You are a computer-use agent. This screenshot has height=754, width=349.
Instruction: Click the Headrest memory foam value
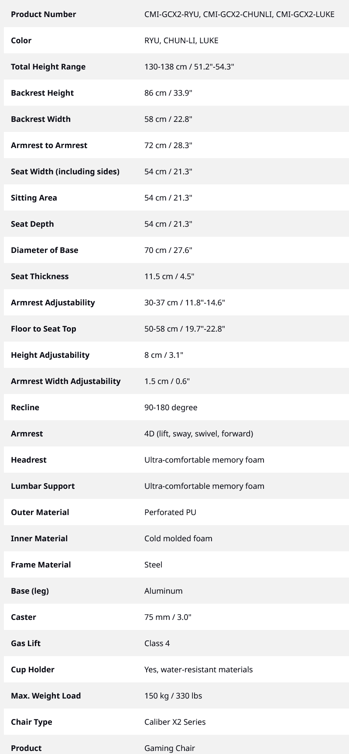tap(204, 460)
